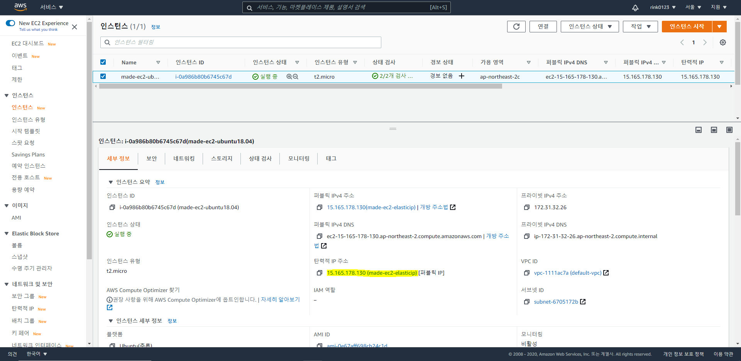Click 인스턴스 시작 launch button

(687, 27)
